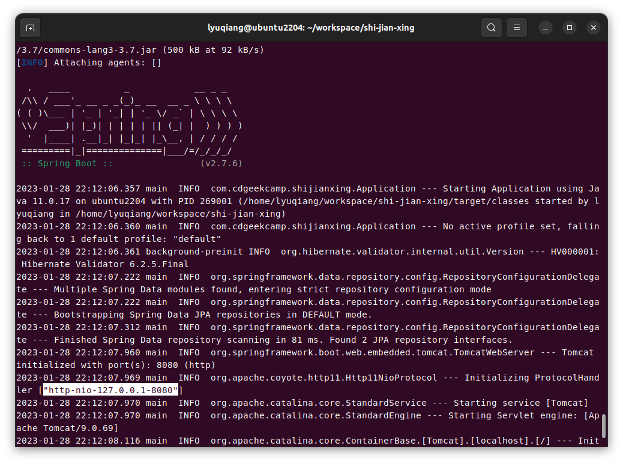Click the 'Hibernate Validator 6.2.5.Final' text
This screenshot has width=623, height=464.
coord(105,264)
